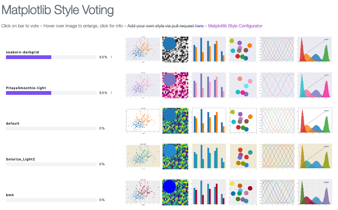Open seaborn-darkgrid scatter plot thumbnail
The image size is (338, 210).
pyautogui.click(x=143, y=49)
